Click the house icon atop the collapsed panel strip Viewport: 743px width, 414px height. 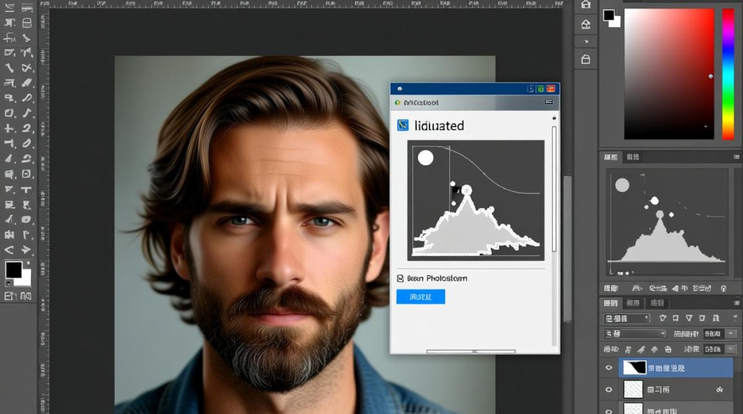(585, 5)
